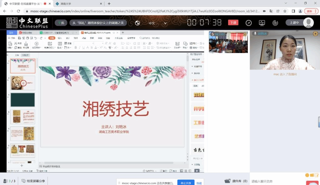Switch to the 湖南大学 browser tab
This screenshot has width=320, height=185.
click(x=78, y=4)
